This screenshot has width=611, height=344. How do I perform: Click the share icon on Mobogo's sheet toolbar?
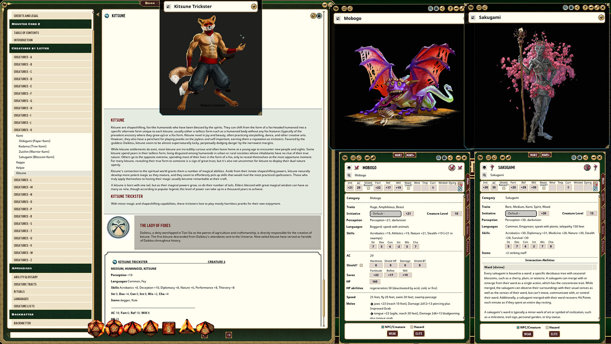pos(450,158)
